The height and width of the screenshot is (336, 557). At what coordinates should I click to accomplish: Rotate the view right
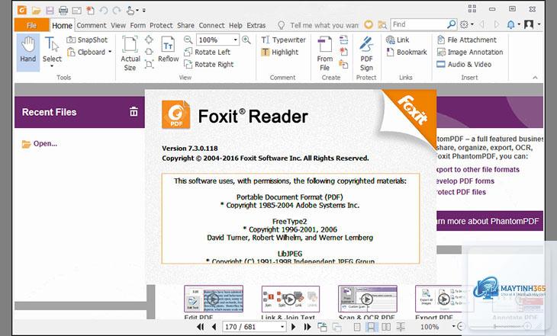coord(209,65)
